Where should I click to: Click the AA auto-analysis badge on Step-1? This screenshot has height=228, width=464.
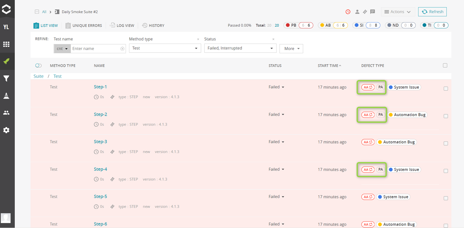pyautogui.click(x=368, y=87)
